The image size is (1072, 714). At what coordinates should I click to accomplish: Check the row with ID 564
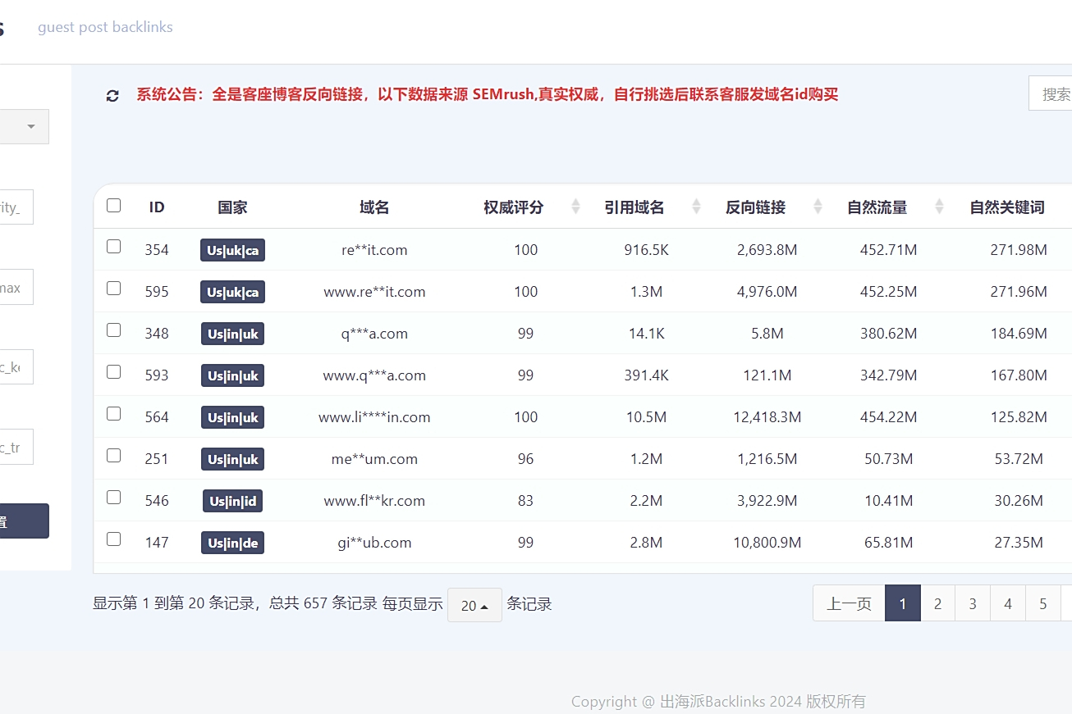point(114,414)
